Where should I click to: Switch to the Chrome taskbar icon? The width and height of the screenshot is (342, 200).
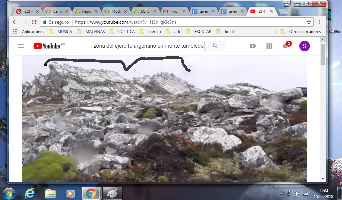pos(91,193)
